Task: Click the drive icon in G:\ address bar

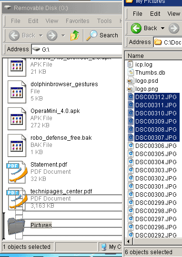Action: (x=36, y=49)
